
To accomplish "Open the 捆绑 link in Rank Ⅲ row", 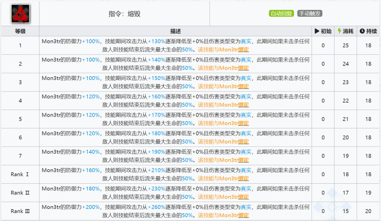I will 243,215.
